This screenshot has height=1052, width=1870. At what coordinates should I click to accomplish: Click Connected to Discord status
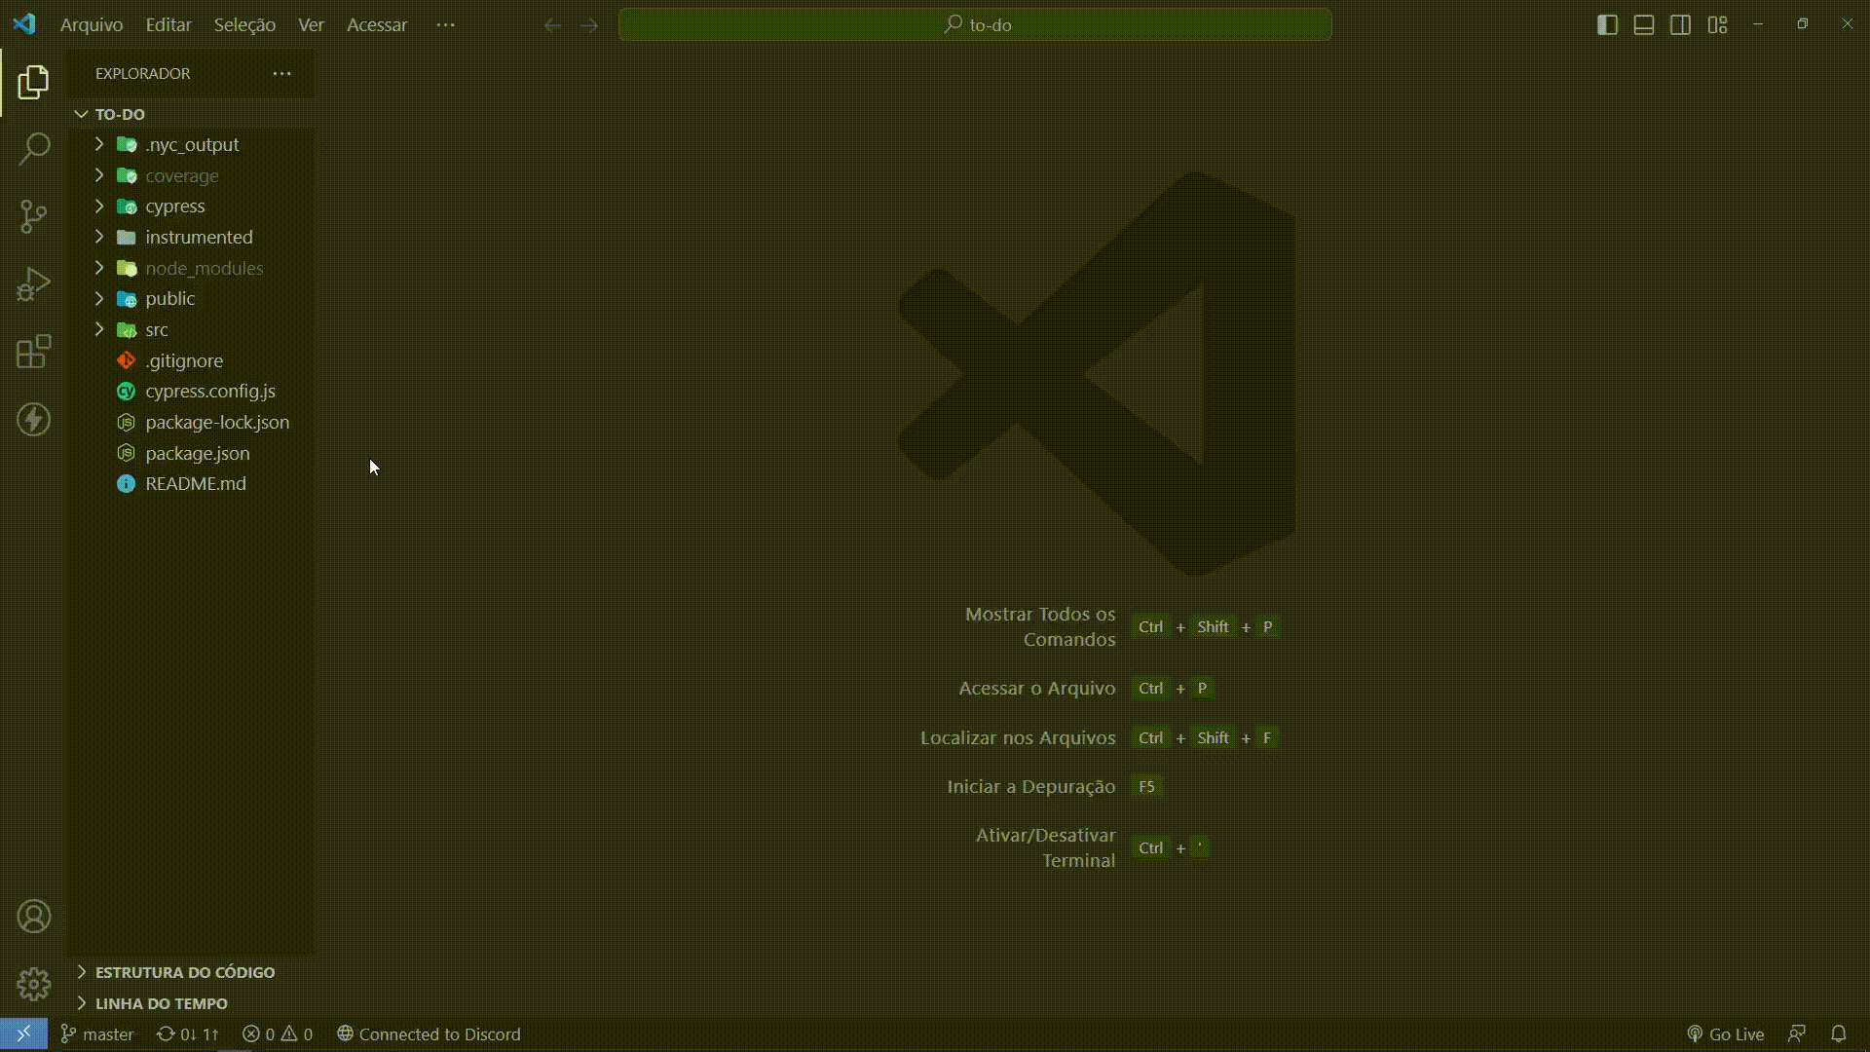(x=429, y=1034)
